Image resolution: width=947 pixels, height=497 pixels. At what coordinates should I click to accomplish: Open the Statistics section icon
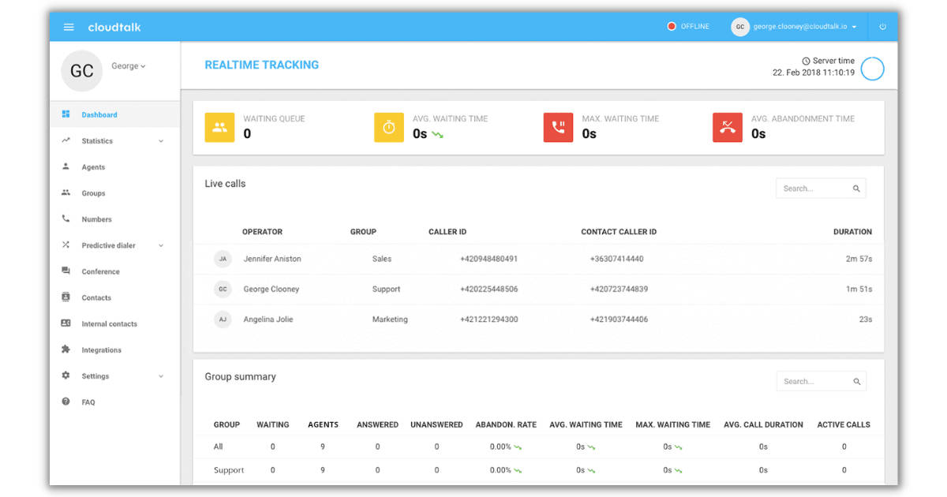click(x=66, y=140)
